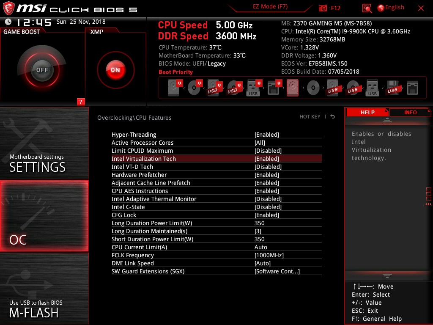This screenshot has width=433, height=325.
Task: Switch to the INFO tab
Action: (410, 112)
